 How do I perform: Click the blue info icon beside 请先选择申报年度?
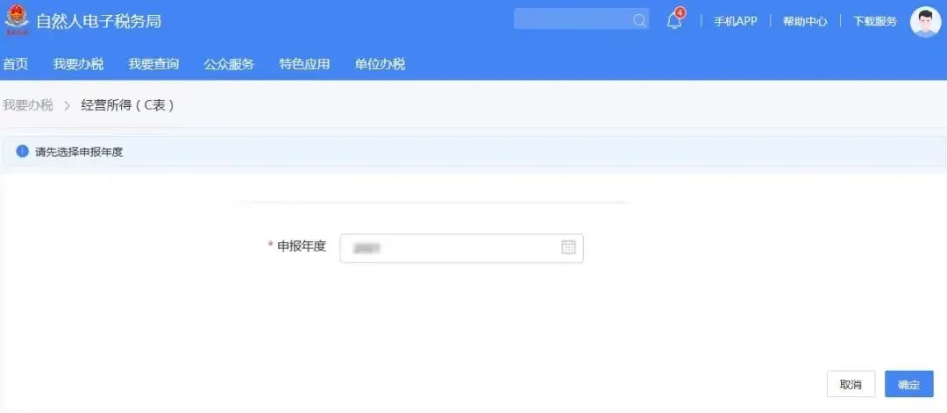(22, 152)
